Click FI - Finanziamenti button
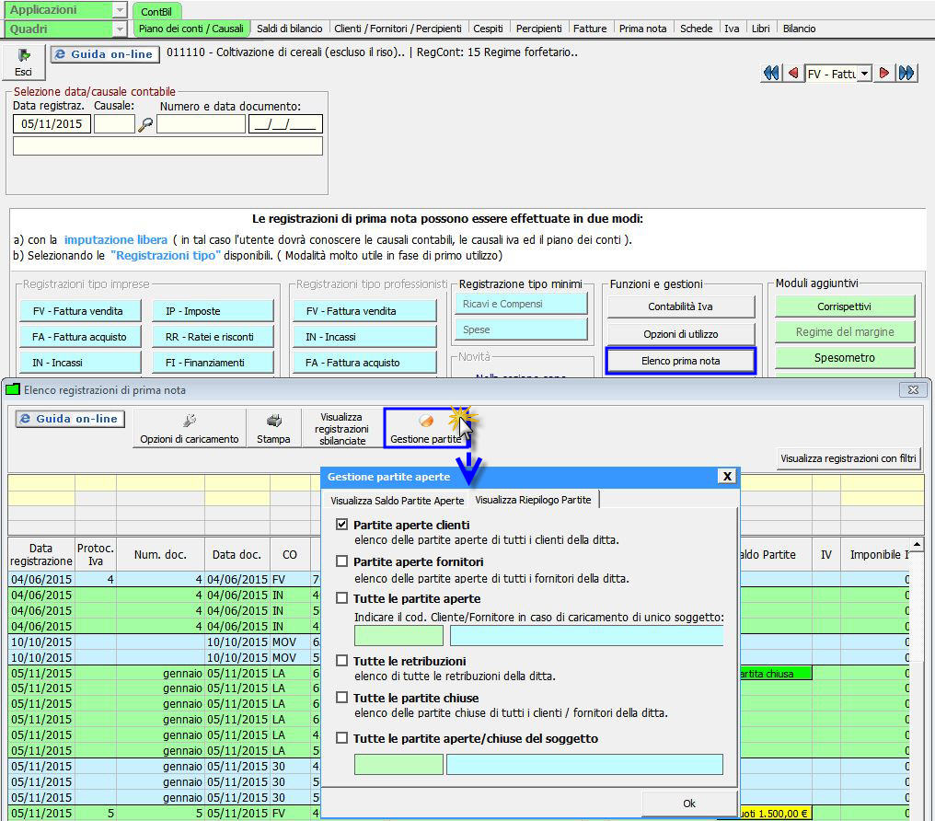This screenshot has width=935, height=821. coord(213,363)
